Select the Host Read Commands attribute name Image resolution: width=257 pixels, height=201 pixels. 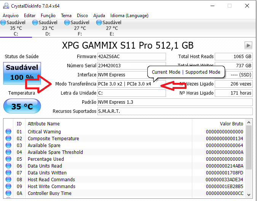click(51, 180)
